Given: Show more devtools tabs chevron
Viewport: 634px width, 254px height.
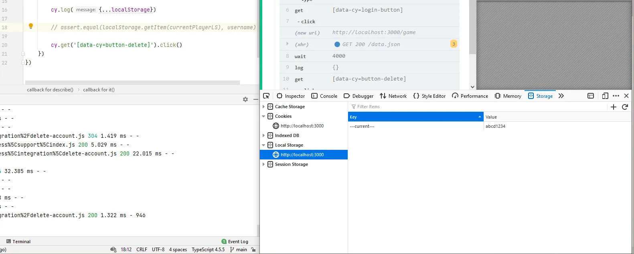Looking at the screenshot, I should tap(561, 96).
